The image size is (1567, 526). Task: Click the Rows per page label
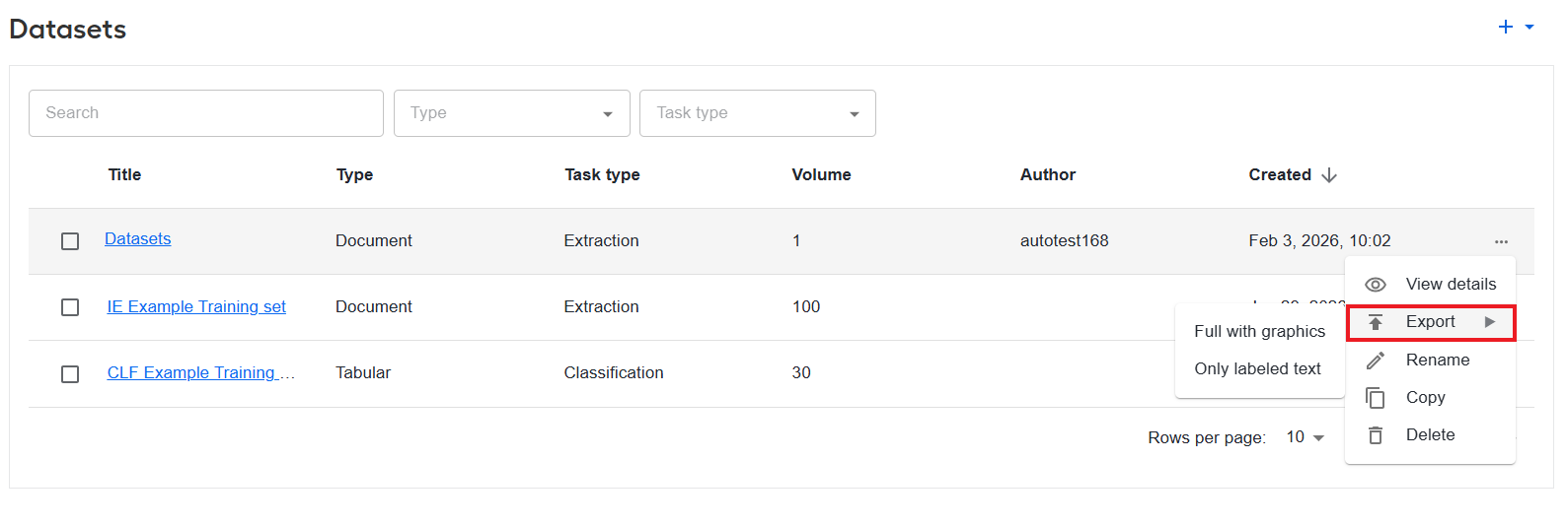pos(1207,438)
